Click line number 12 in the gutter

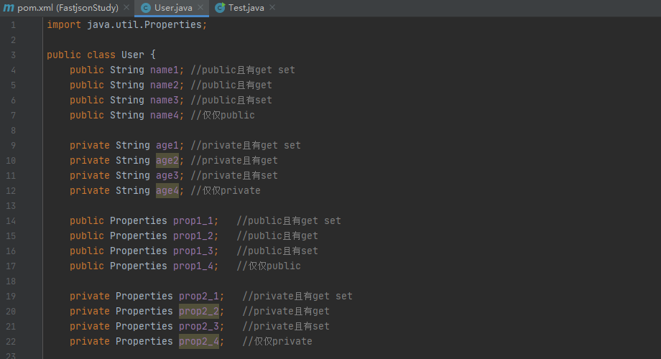[x=11, y=191]
